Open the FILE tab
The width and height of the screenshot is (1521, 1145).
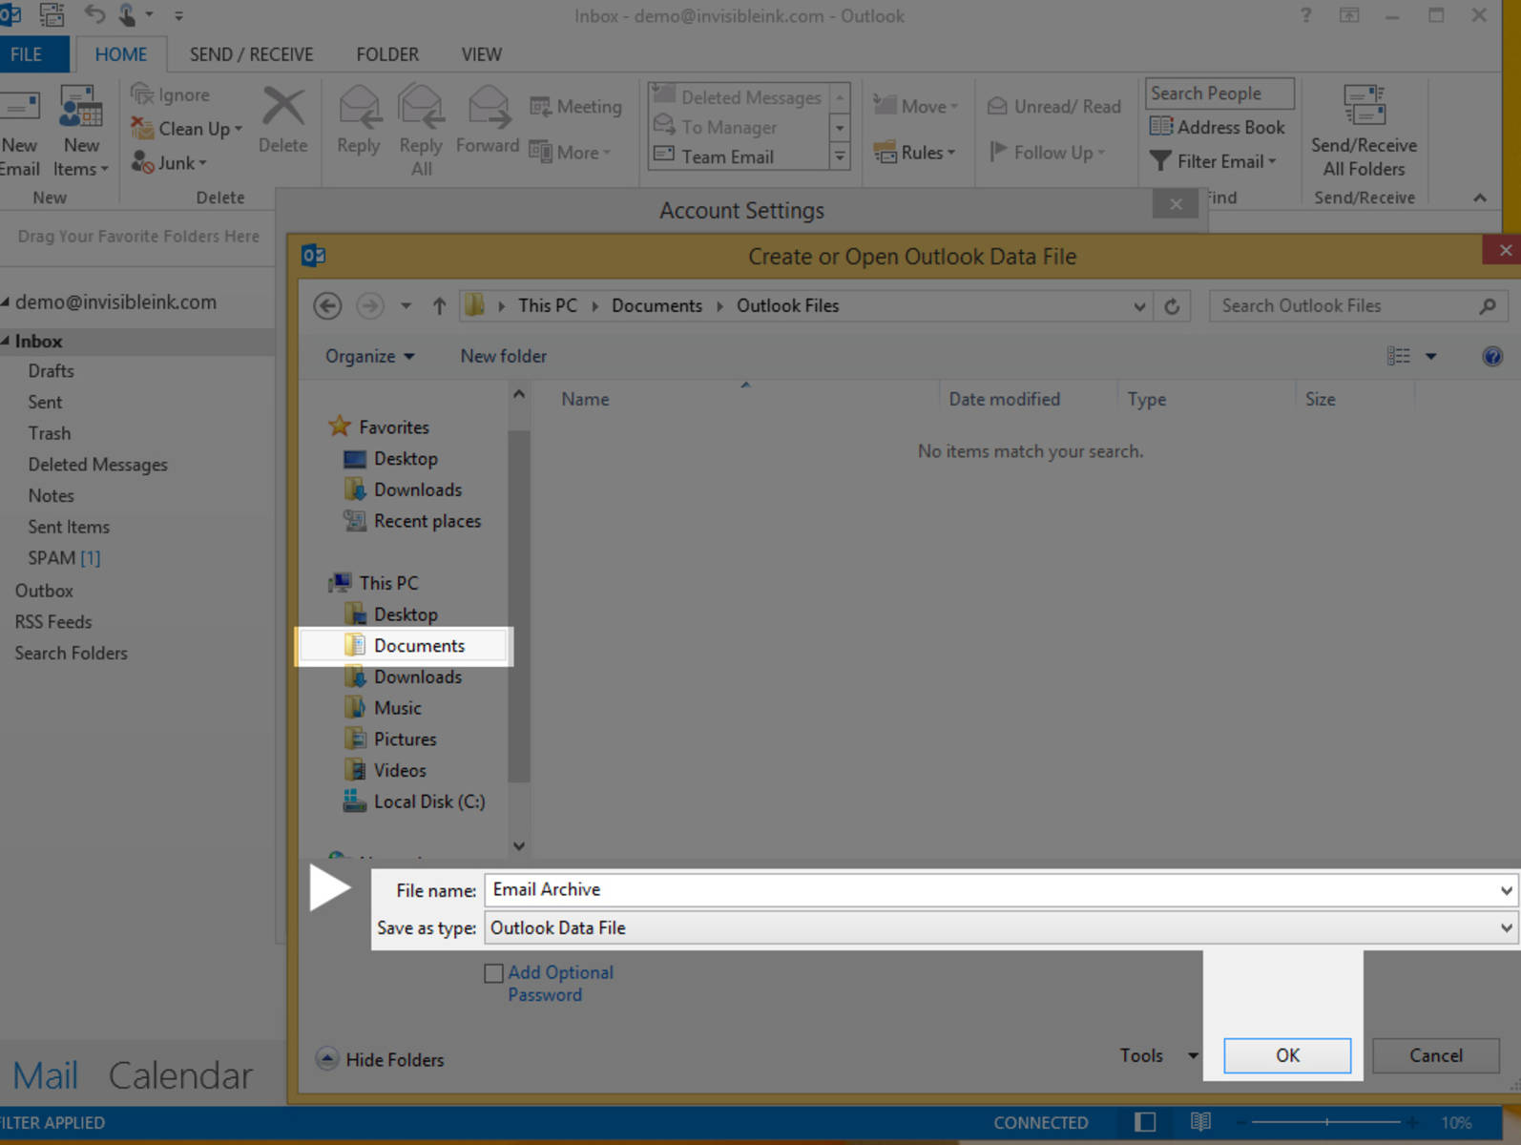point(26,54)
